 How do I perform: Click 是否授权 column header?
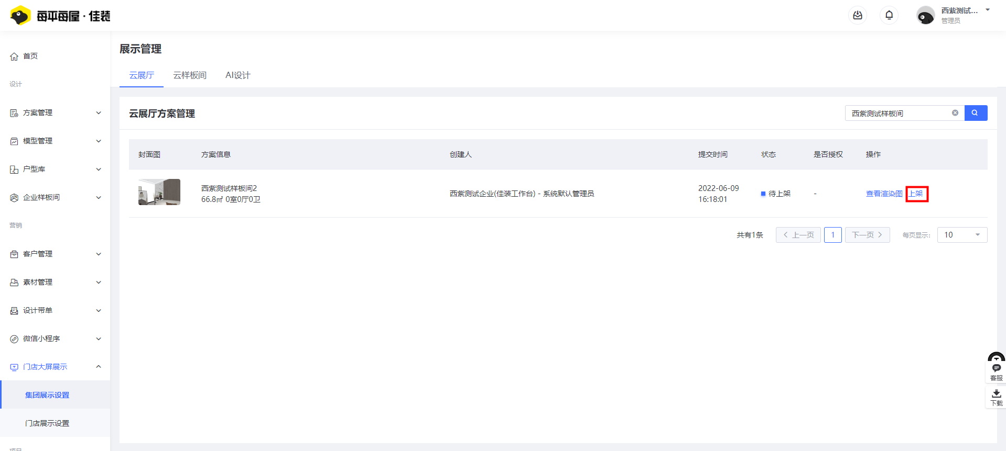(828, 154)
